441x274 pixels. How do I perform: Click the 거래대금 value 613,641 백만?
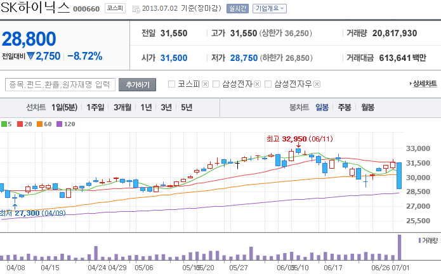click(x=402, y=58)
